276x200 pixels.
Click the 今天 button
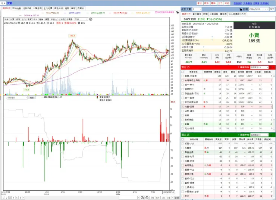pos(272,9)
